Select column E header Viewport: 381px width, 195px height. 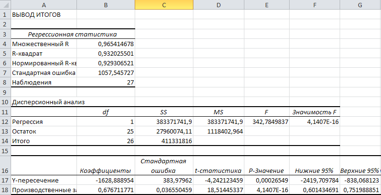click(267, 5)
